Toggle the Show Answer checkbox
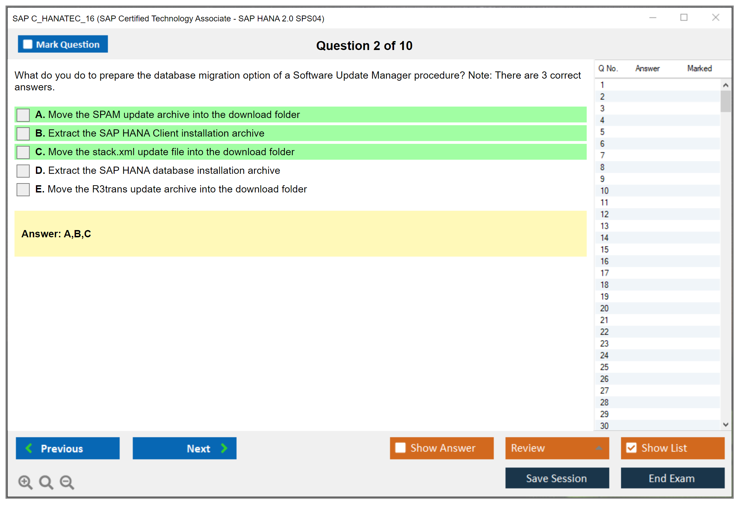The width and height of the screenshot is (742, 507). point(400,448)
